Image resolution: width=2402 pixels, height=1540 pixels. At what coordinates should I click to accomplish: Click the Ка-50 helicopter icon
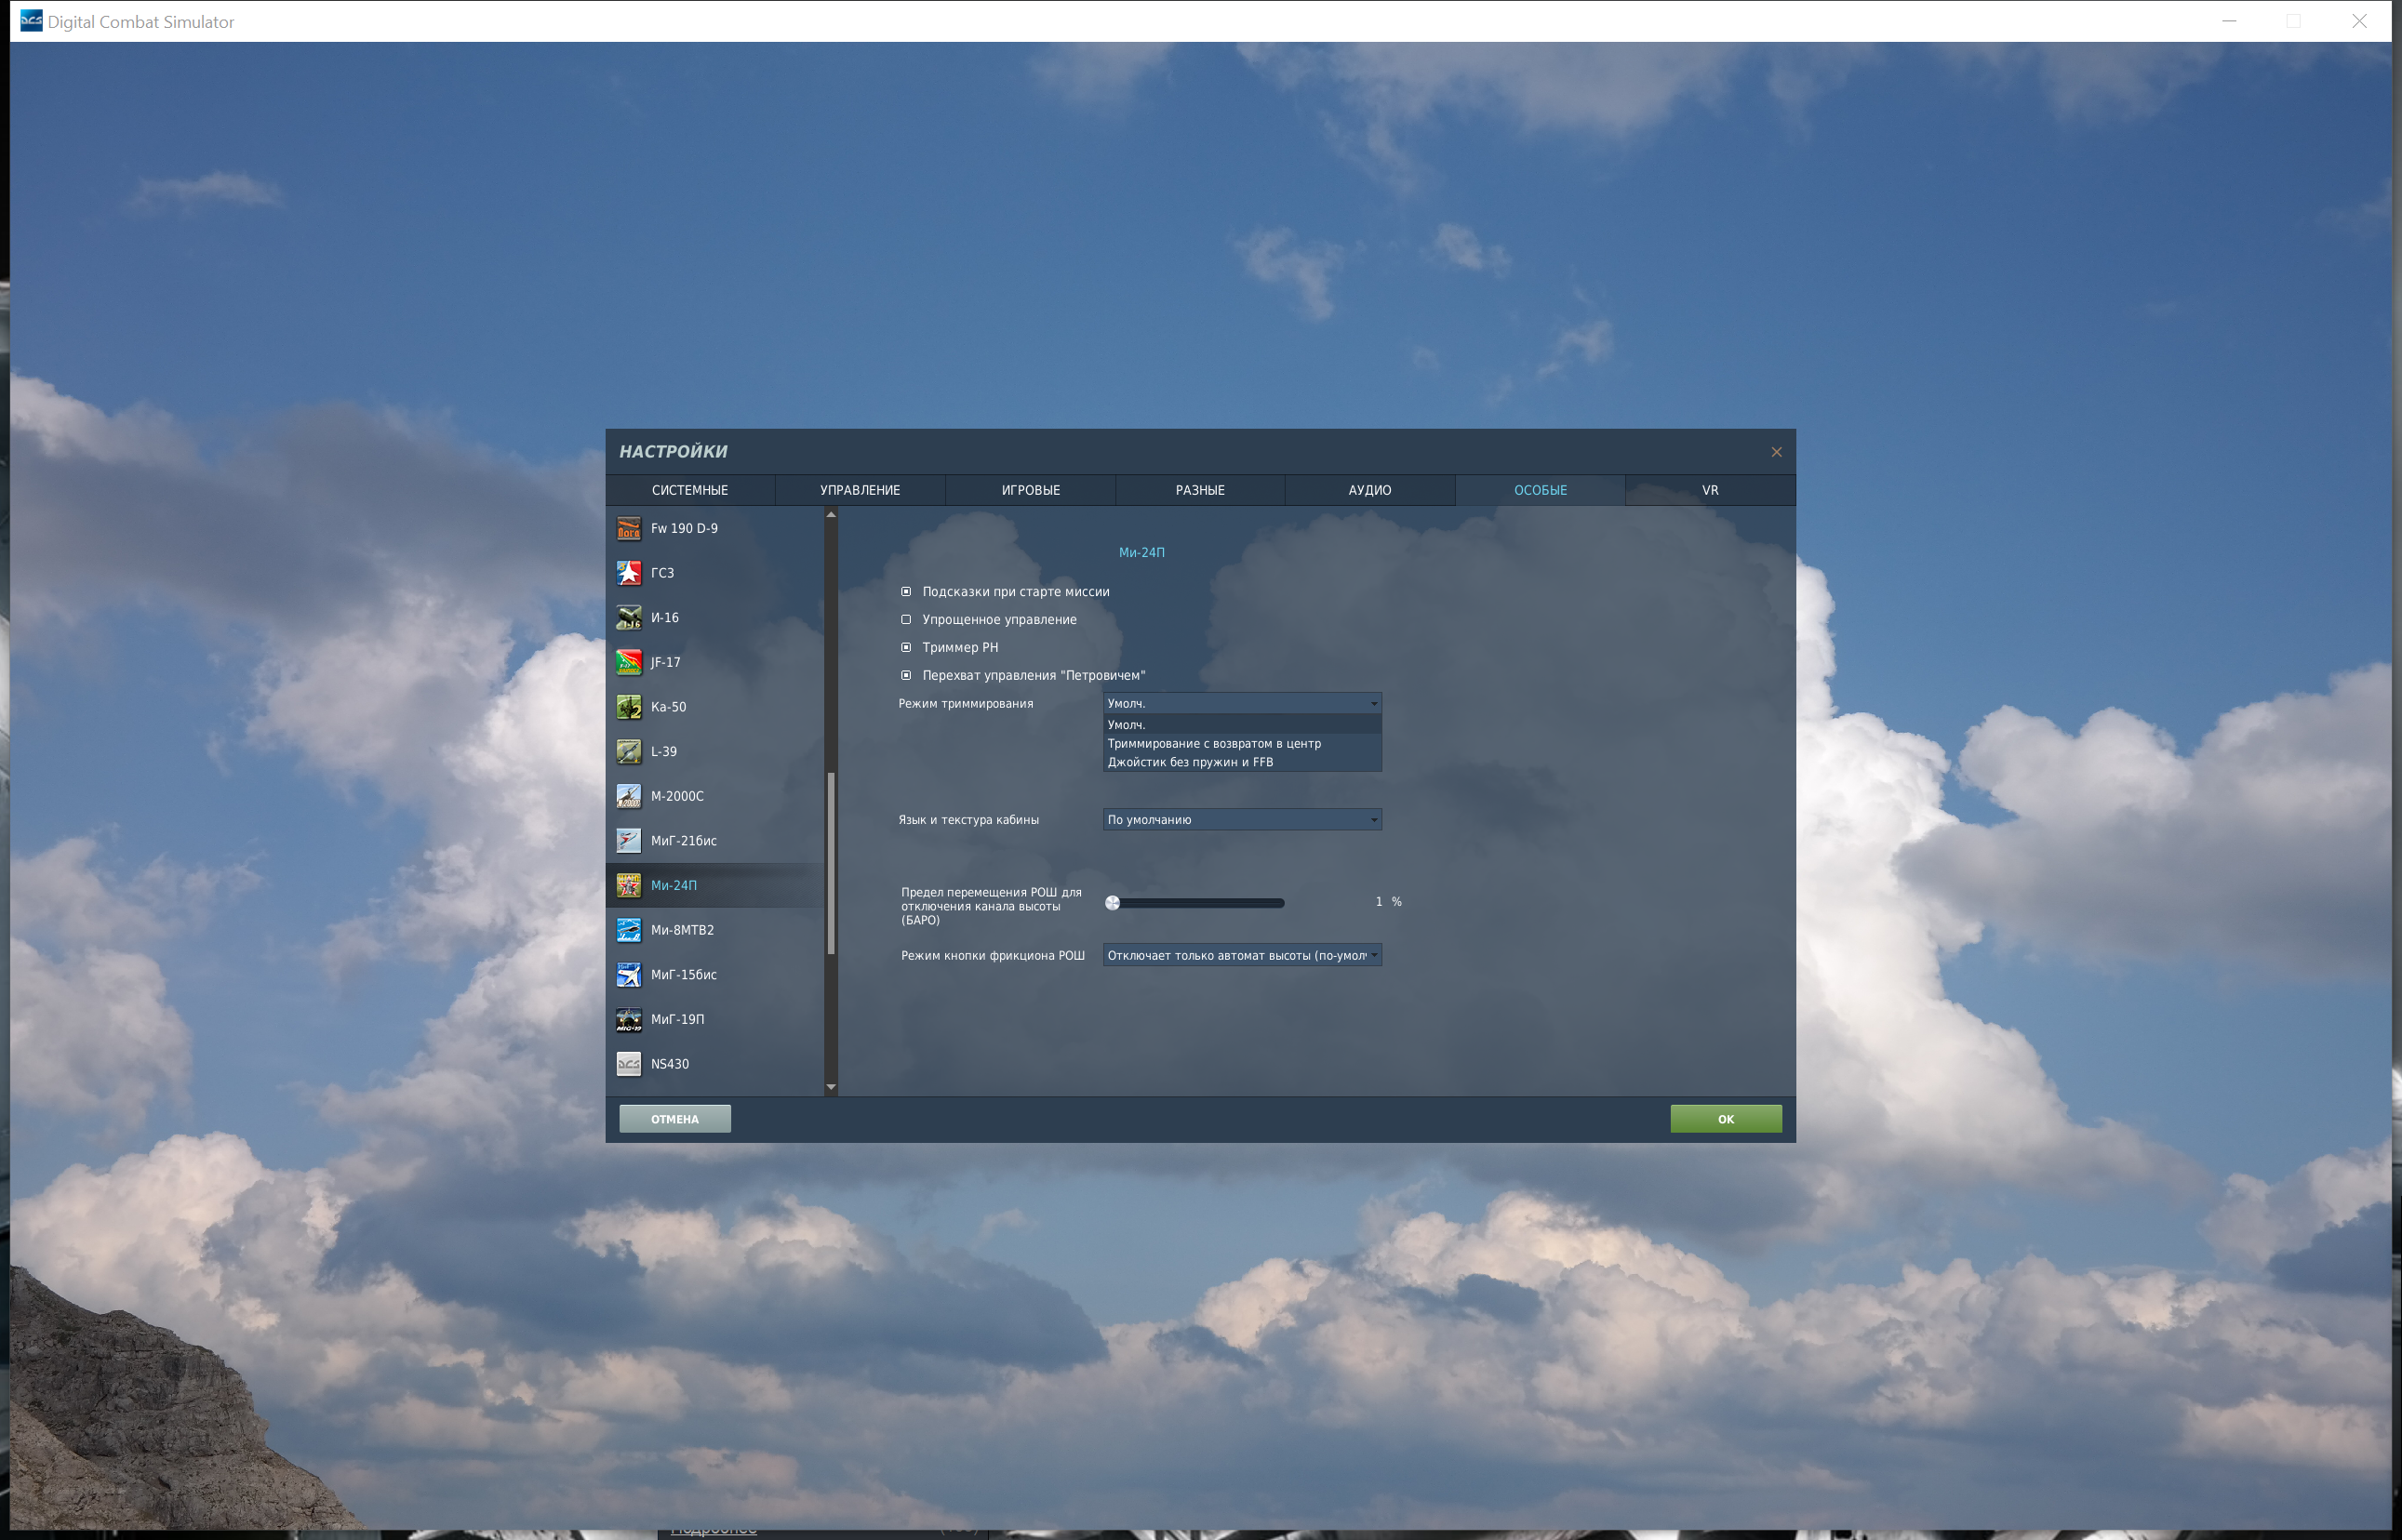click(x=628, y=707)
